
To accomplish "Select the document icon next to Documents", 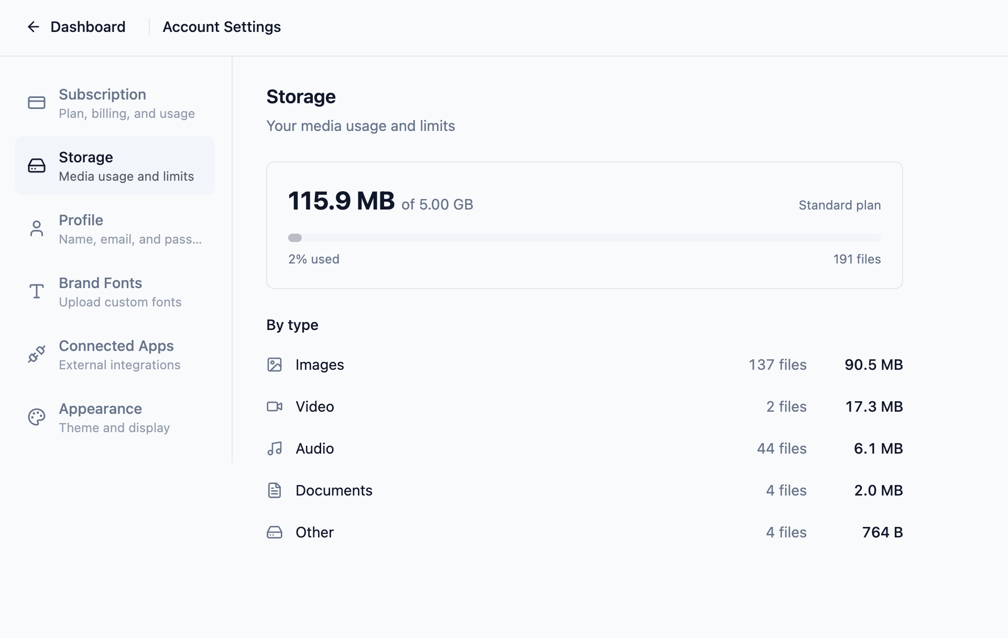I will (x=274, y=490).
